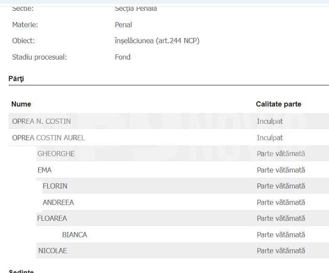Image resolution: width=329 pixels, height=273 pixels.
Task: Click the Calitate parte column header
Action: coord(279,104)
